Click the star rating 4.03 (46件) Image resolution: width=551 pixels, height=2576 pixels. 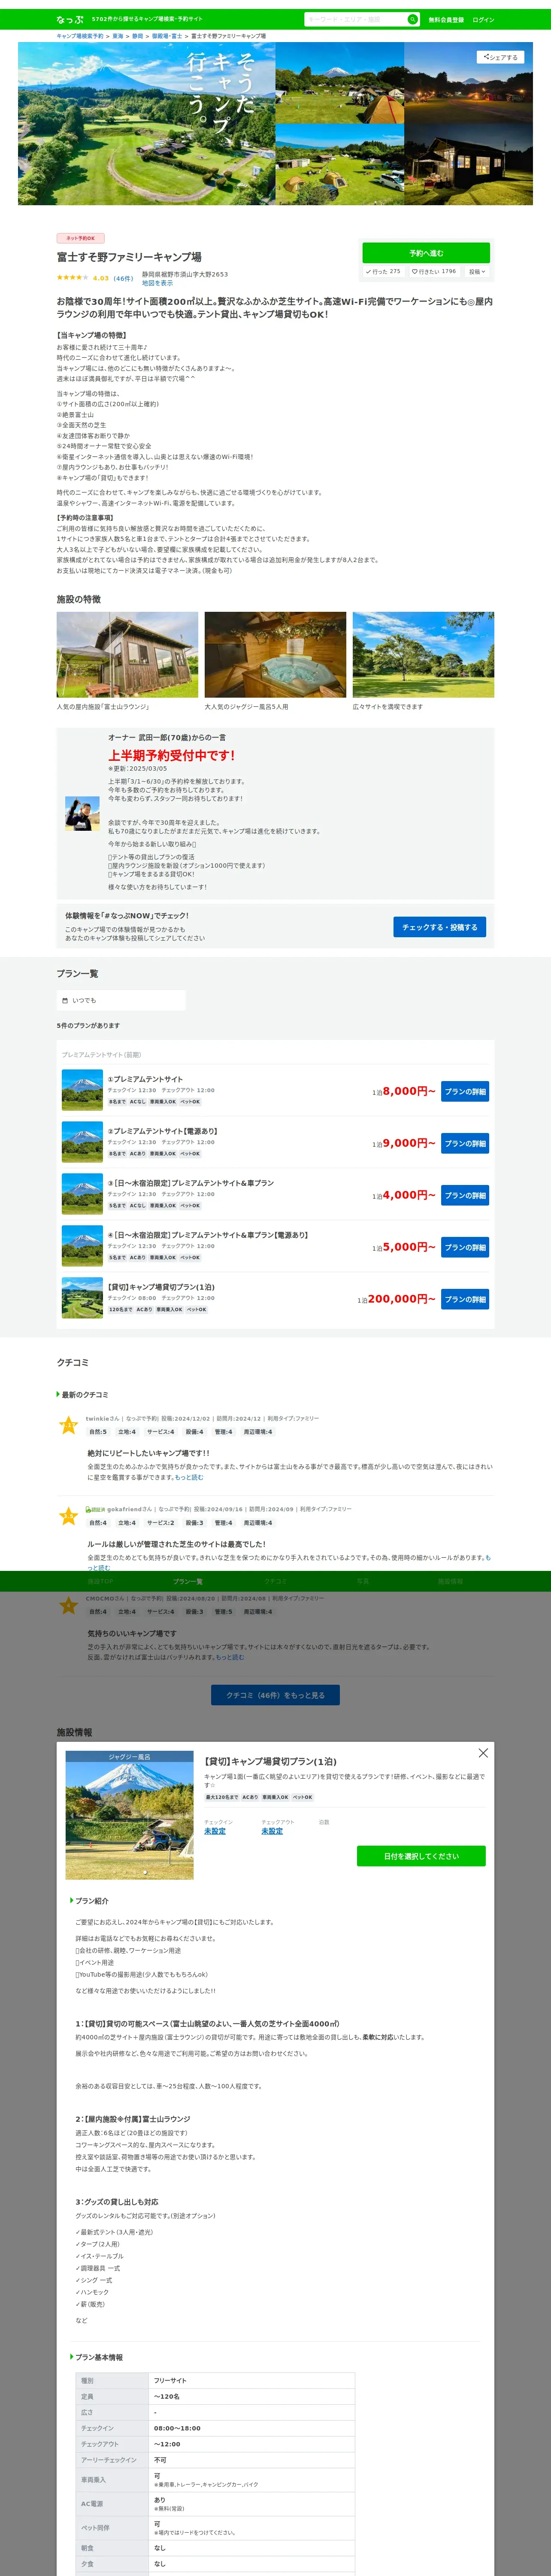[94, 278]
